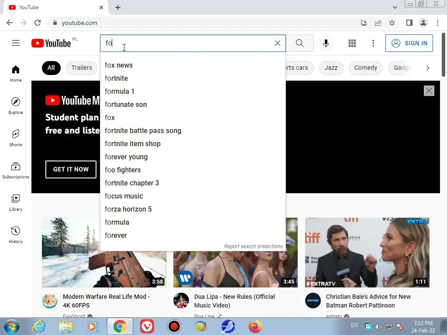Select the 'formula 1' suggestion
447x335 pixels.
pyautogui.click(x=193, y=92)
